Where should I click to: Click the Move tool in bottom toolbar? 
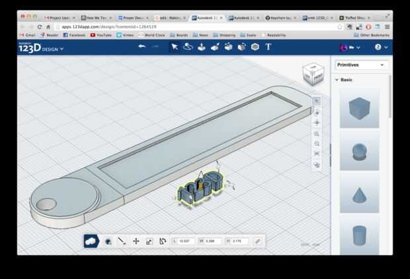[136, 241]
